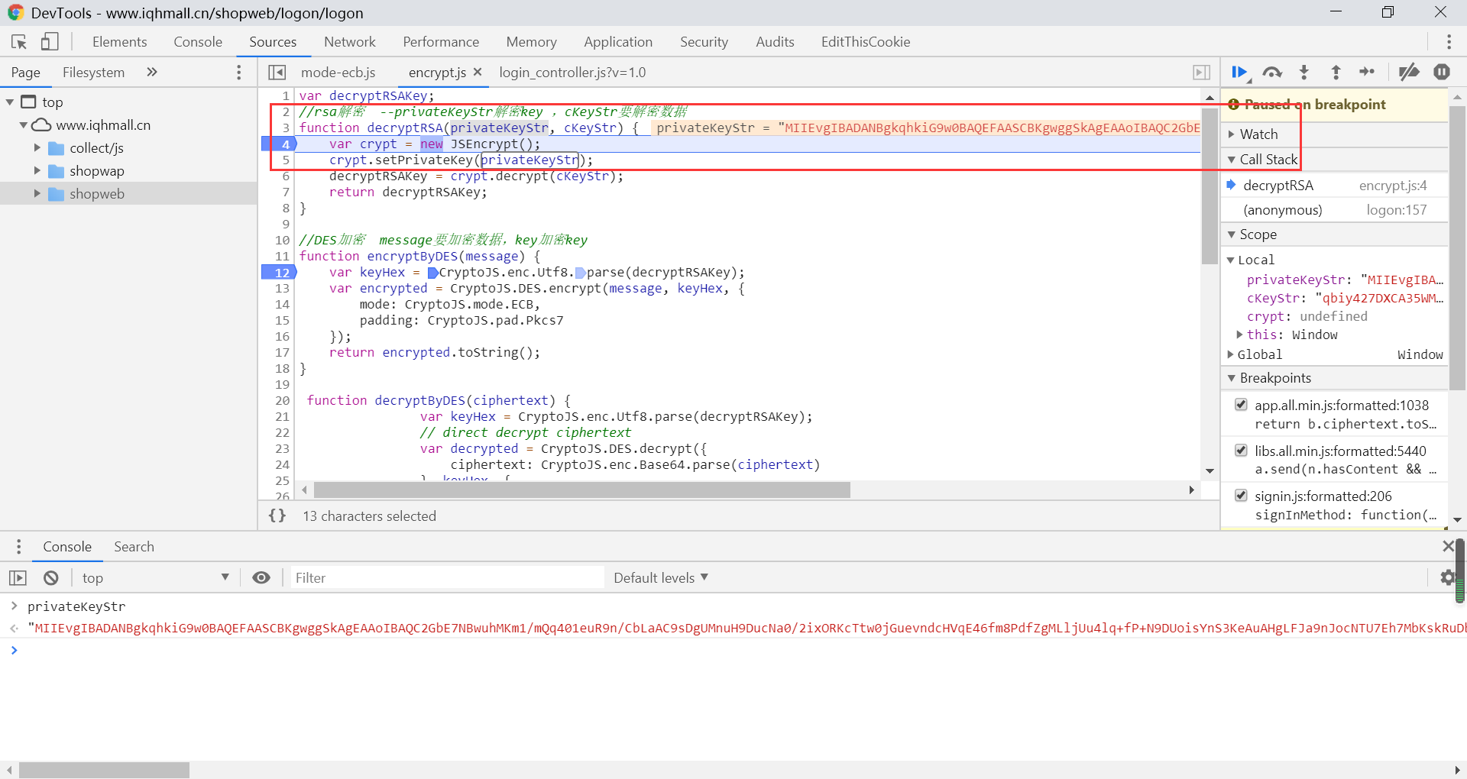Open the mode-ecb.js file tab
The image size is (1467, 779).
(x=338, y=73)
